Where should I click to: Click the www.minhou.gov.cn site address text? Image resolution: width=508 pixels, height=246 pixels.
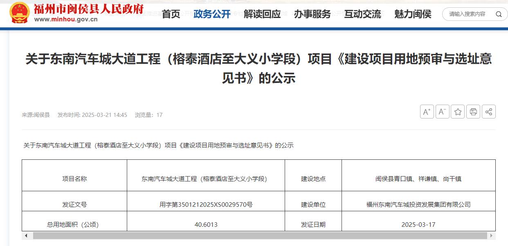coord(66,19)
